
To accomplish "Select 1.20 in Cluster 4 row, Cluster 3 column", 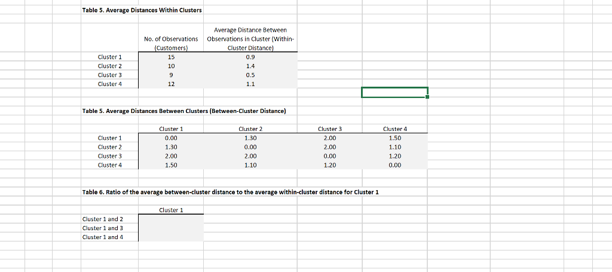I will [330, 165].
